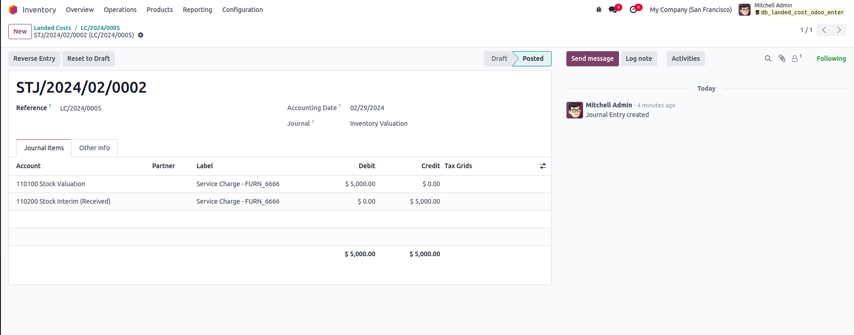Viewport: 854px width, 335px height.
Task: Switch to the Other Info tab
Action: (94, 148)
